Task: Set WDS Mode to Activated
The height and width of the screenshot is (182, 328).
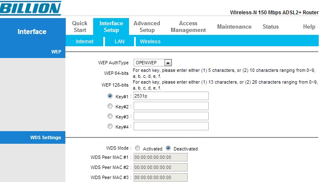Action: point(138,148)
